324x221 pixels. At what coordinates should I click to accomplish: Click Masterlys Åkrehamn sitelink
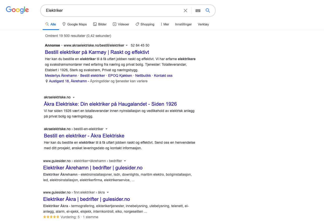61,76
